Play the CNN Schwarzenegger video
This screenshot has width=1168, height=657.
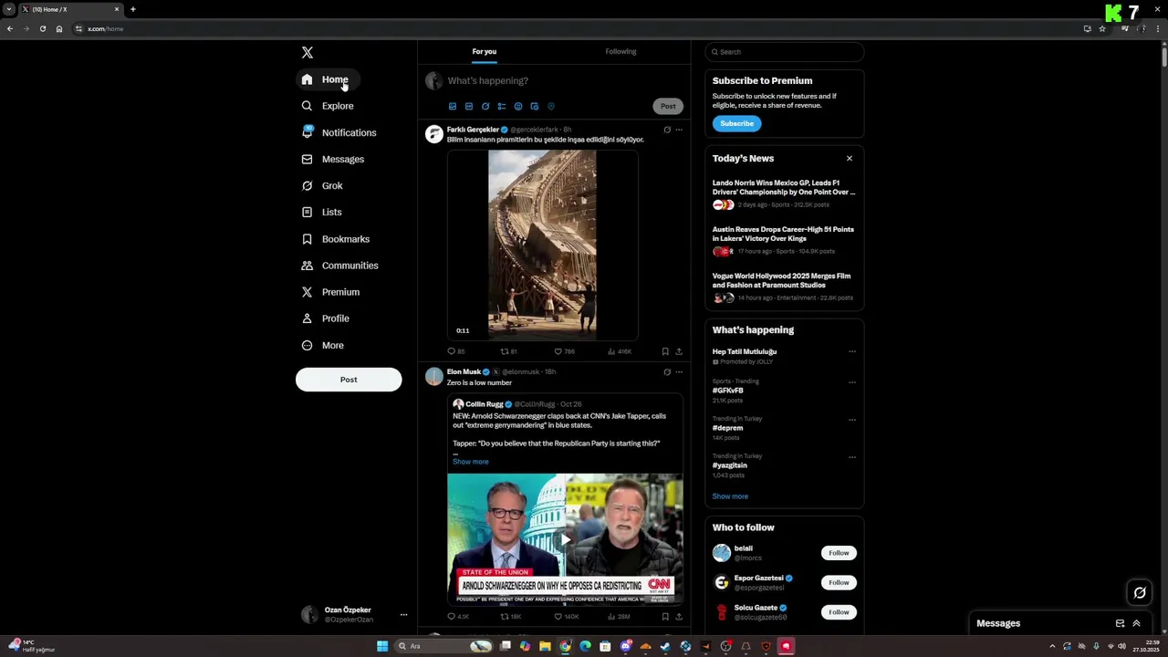click(565, 539)
